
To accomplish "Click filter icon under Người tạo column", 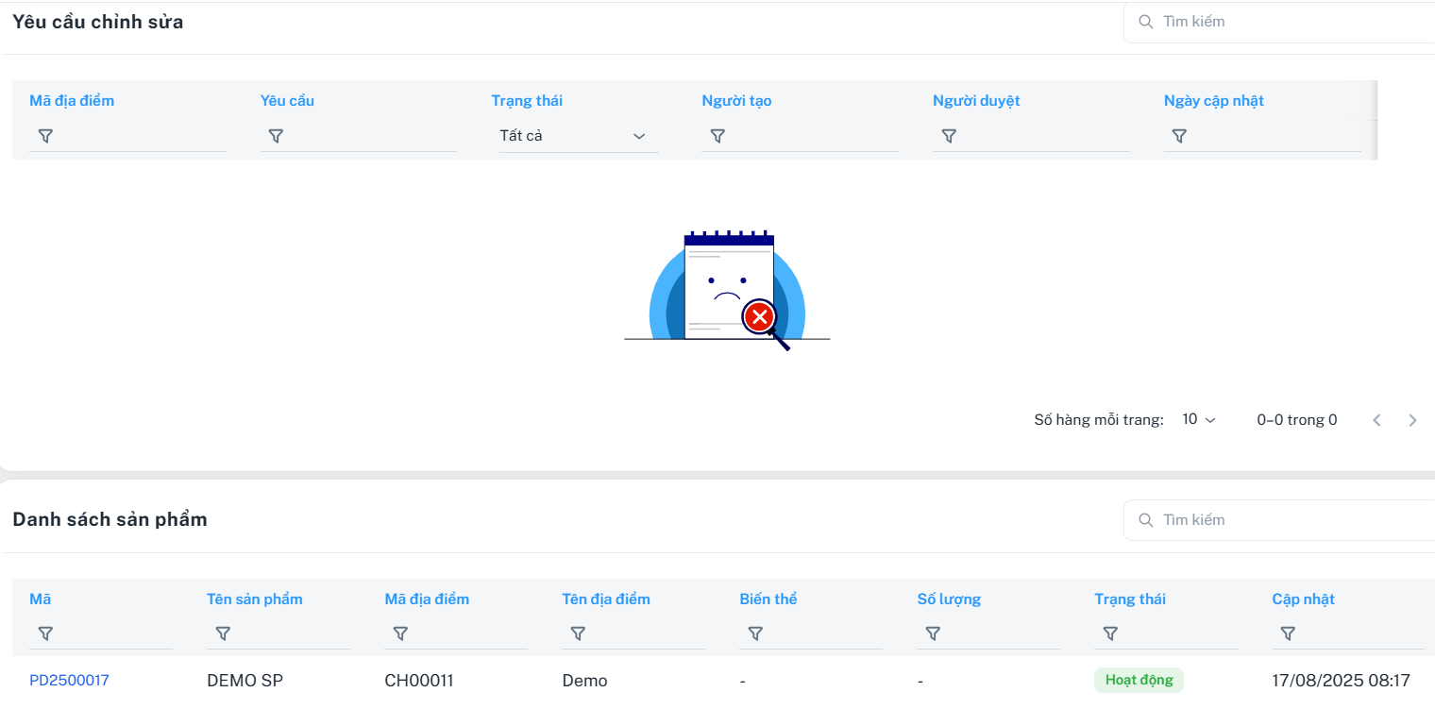I will 717,136.
